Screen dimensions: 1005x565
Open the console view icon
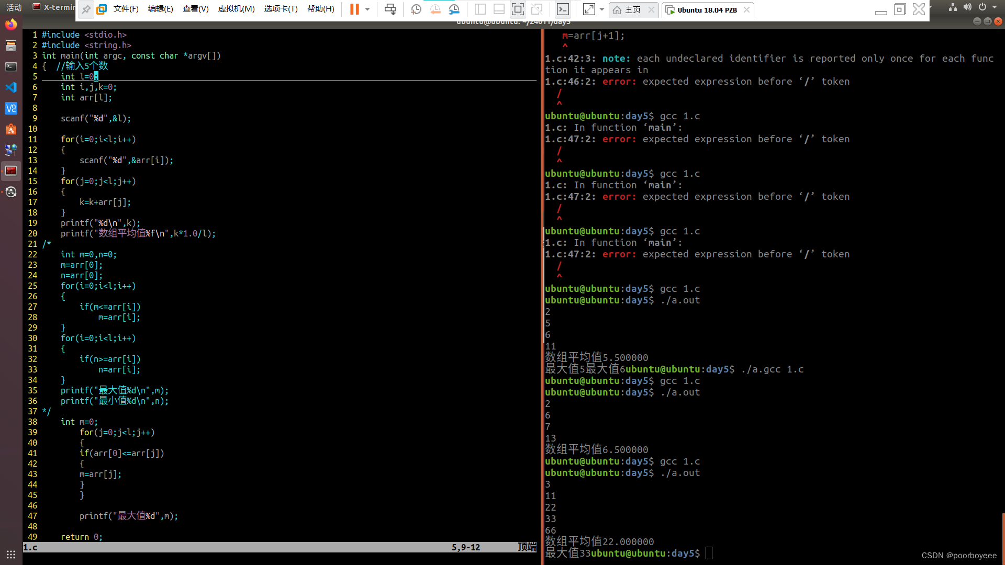[563, 9]
